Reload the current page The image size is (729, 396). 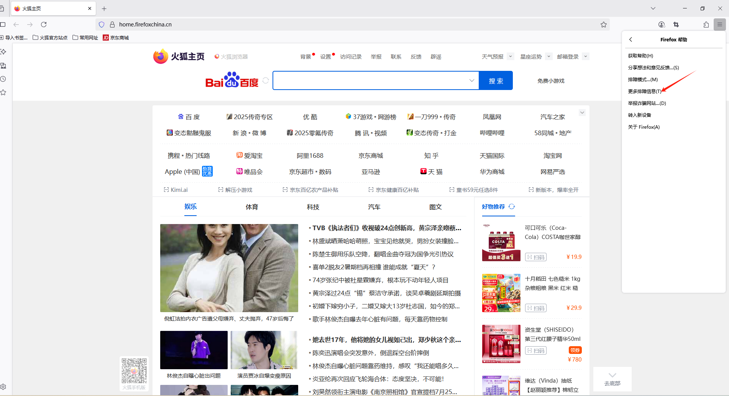pyautogui.click(x=44, y=25)
